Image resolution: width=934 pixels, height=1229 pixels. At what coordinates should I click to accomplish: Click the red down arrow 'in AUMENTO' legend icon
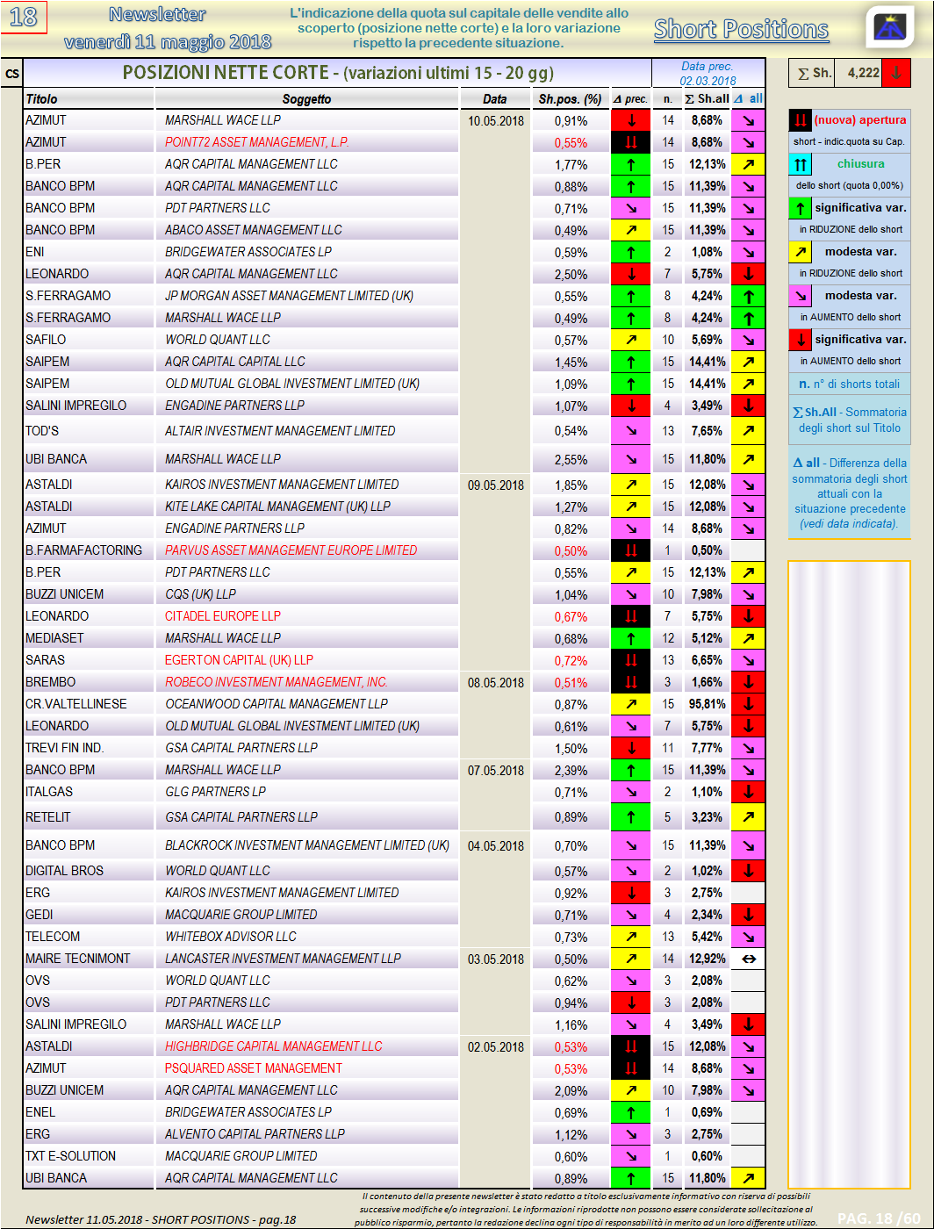pyautogui.click(x=800, y=340)
